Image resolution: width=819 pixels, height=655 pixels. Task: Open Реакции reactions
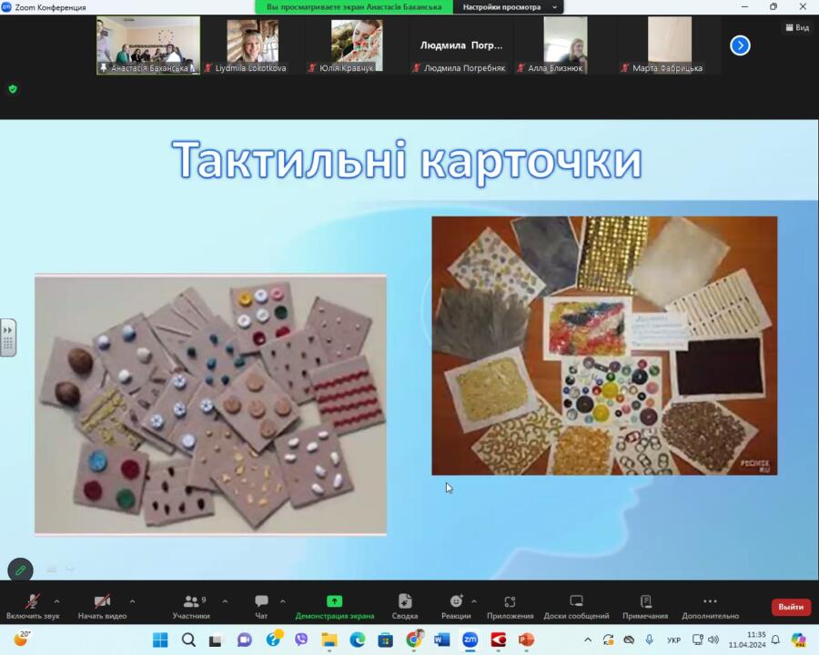456,607
